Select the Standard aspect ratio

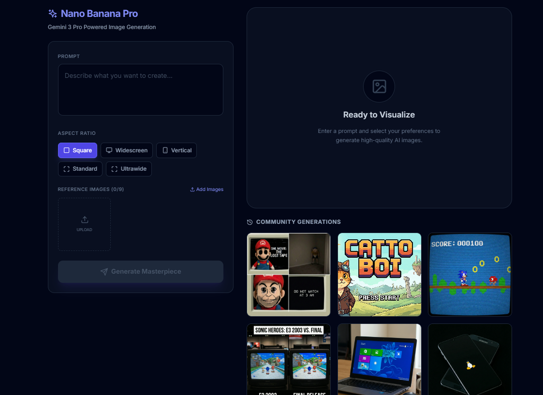coord(80,169)
